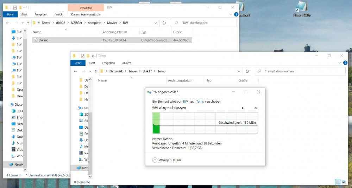Viewport: 352px width, 188px height.
Task: Click complete in BW breadcrumb path
Action: 94,23
